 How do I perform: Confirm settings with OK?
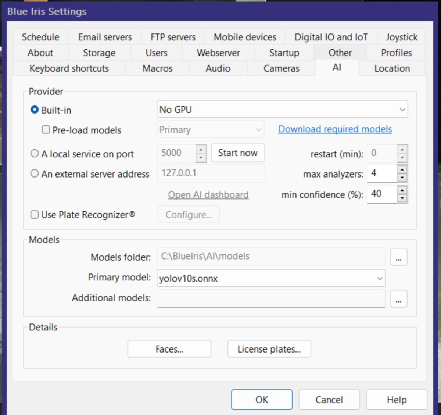click(262, 400)
